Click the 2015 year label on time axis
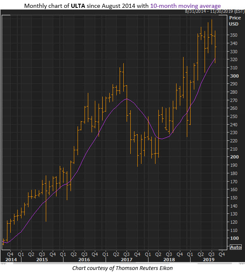 coord(42,260)
